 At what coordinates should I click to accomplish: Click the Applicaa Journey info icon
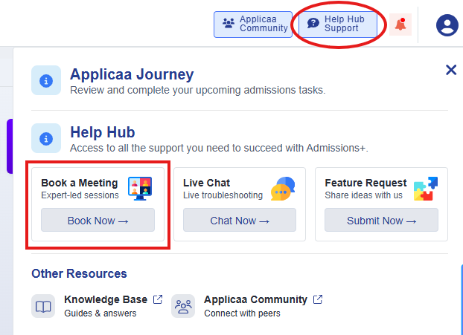click(46, 80)
